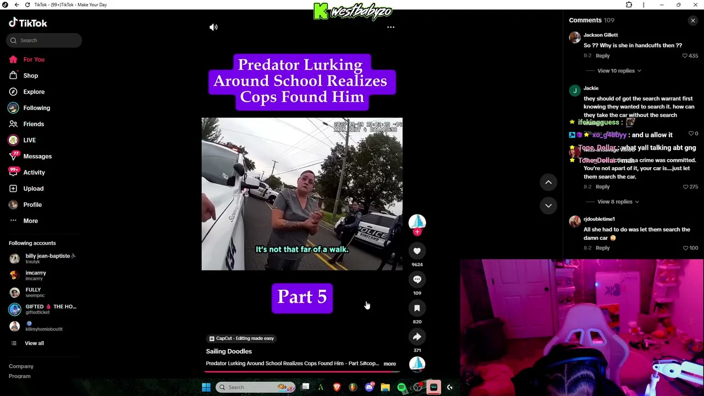Open your Profile page

pyautogui.click(x=25, y=205)
